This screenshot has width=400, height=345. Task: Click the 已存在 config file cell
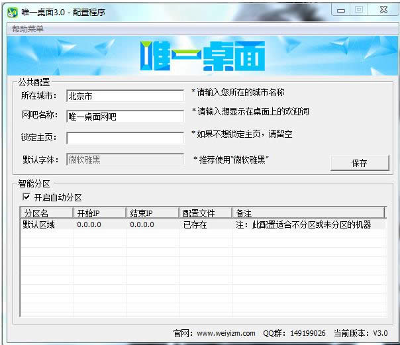coord(195,224)
